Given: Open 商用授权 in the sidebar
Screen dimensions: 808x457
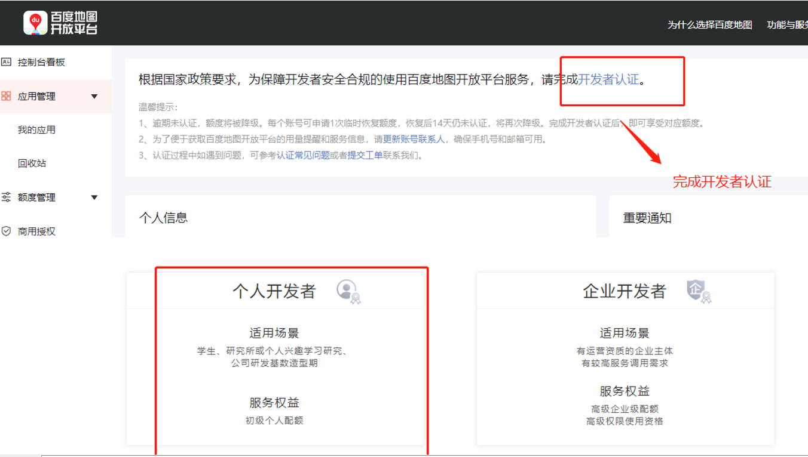Looking at the screenshot, I should tap(36, 231).
